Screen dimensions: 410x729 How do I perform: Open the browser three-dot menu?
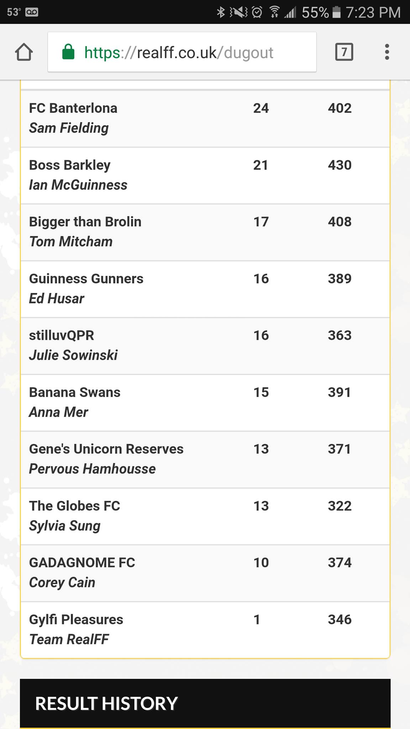(387, 52)
